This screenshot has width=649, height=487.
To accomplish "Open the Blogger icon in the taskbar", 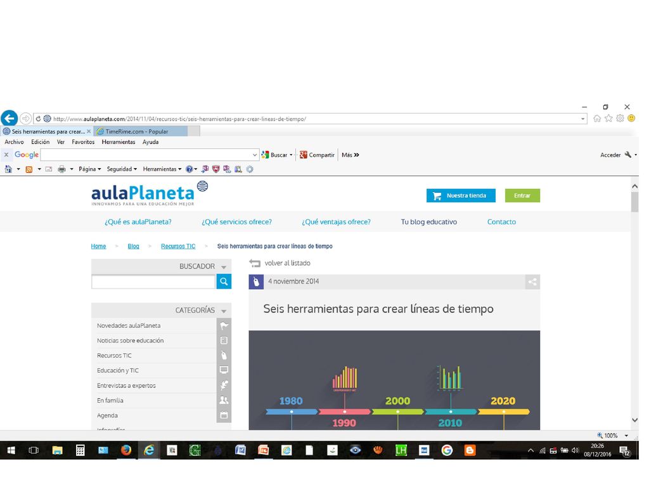I will click(470, 450).
